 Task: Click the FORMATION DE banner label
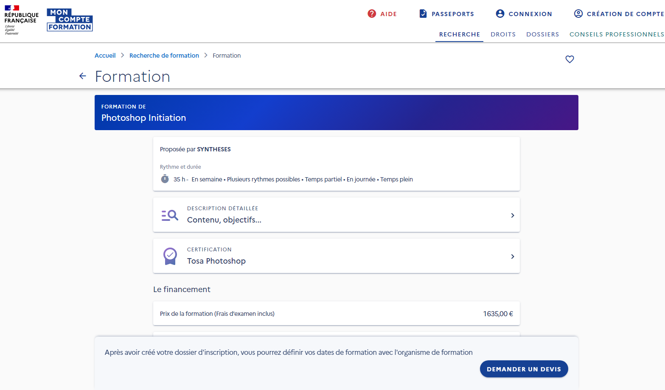pos(123,107)
